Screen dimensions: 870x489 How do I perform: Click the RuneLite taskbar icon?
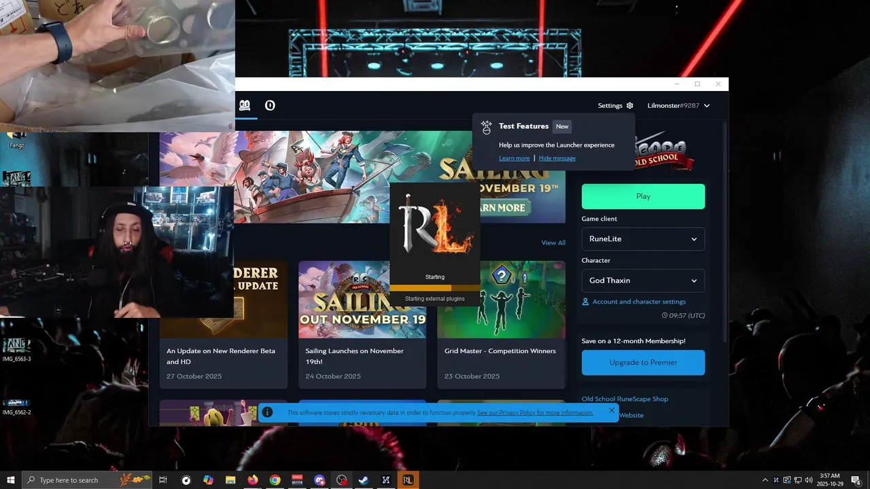coord(408,480)
